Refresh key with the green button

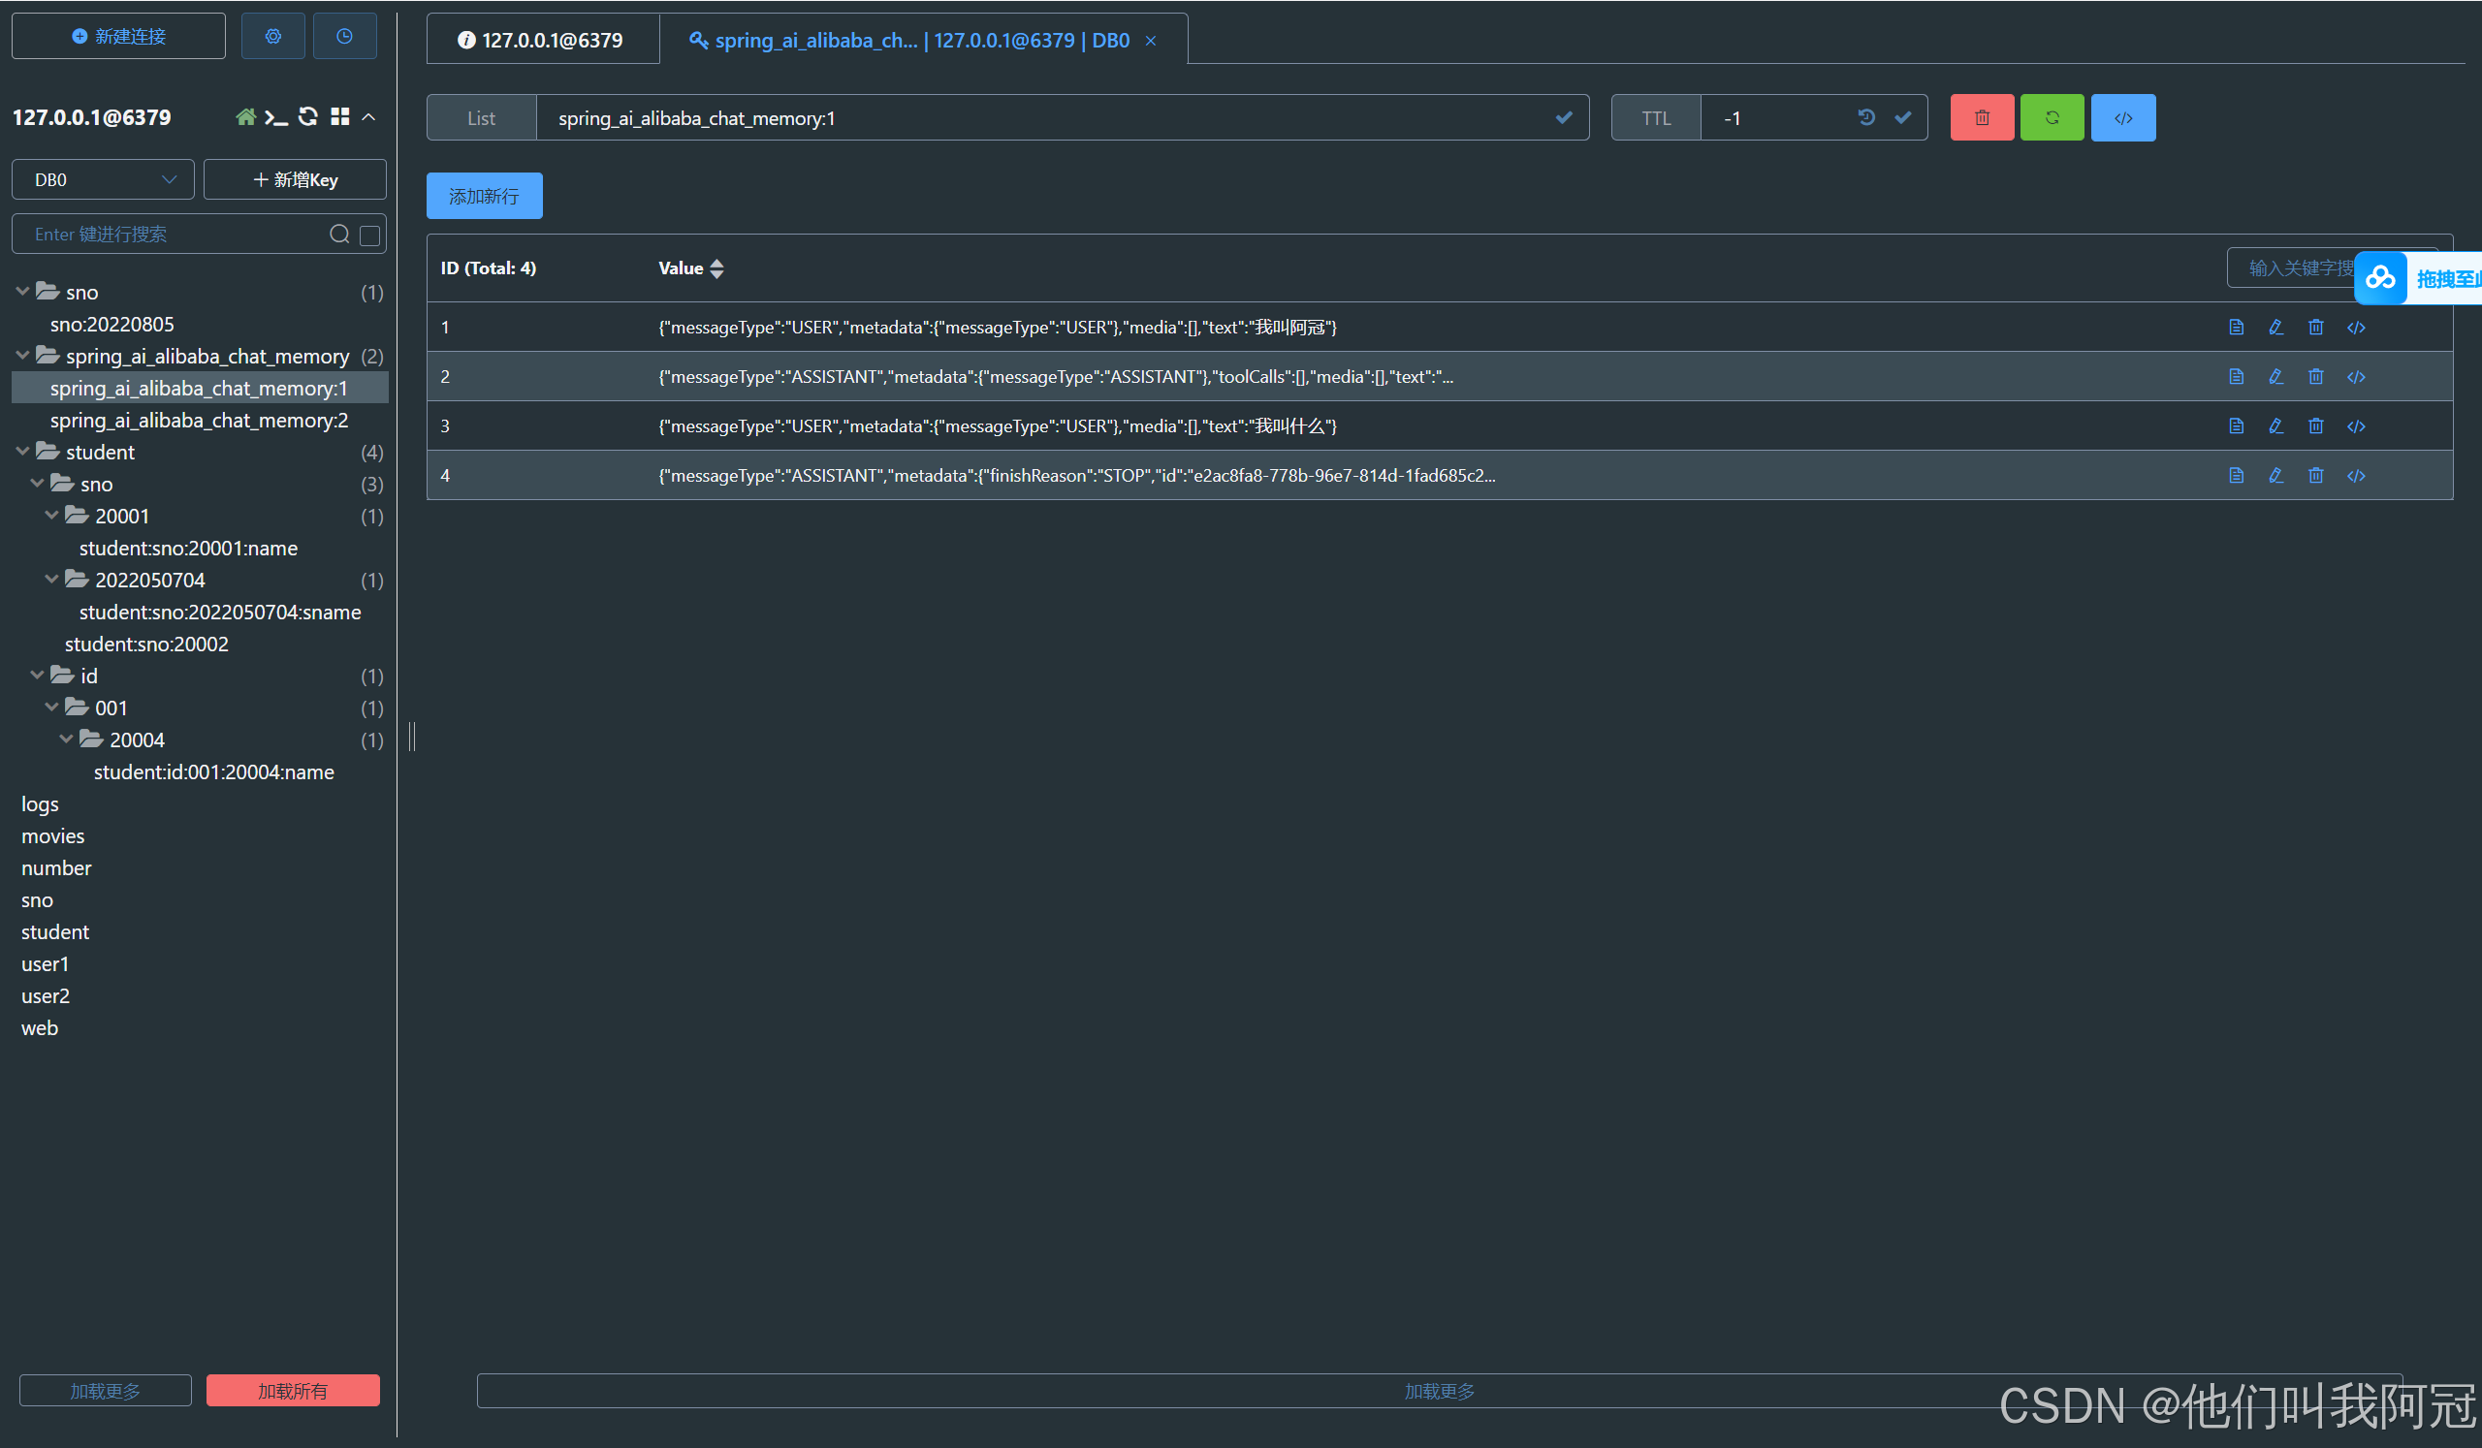[x=2051, y=118]
